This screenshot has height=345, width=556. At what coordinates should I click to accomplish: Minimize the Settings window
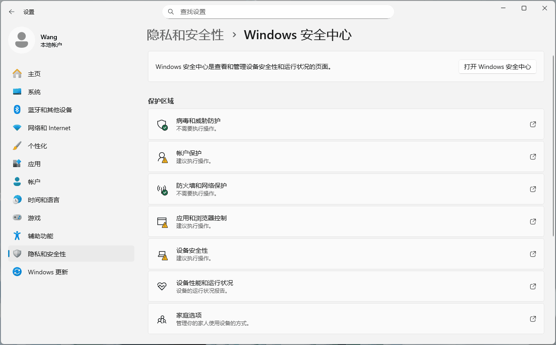503,8
